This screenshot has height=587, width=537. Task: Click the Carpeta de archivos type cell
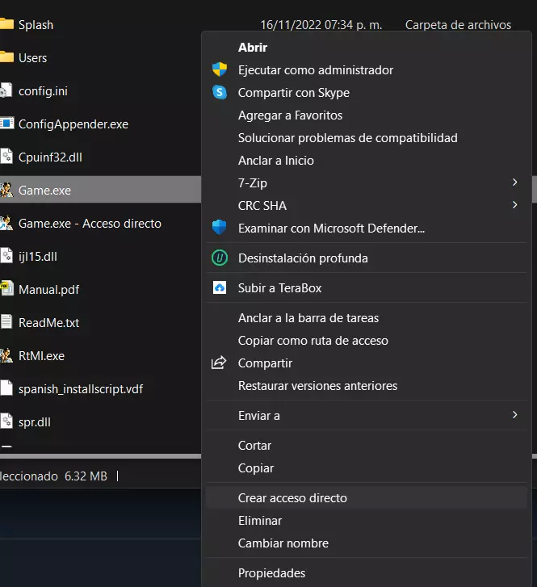(x=458, y=25)
